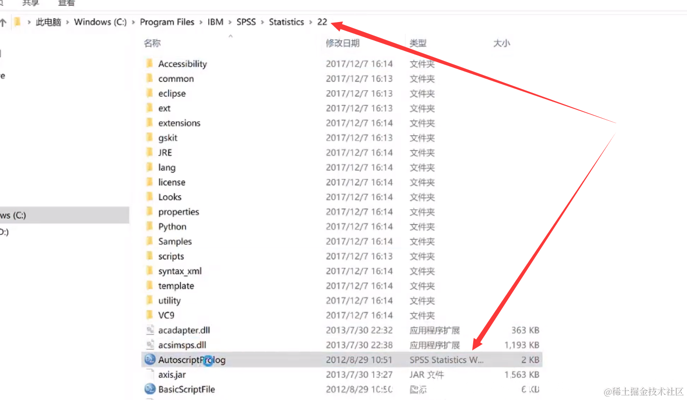
Task: Click the lang folder icon
Action: click(x=149, y=167)
